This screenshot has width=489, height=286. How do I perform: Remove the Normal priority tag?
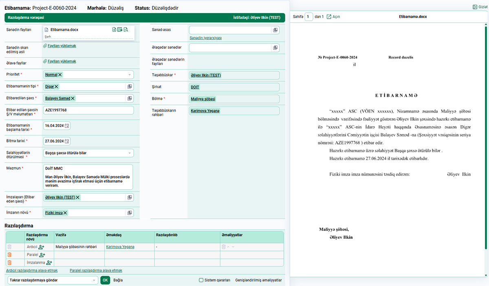click(60, 75)
